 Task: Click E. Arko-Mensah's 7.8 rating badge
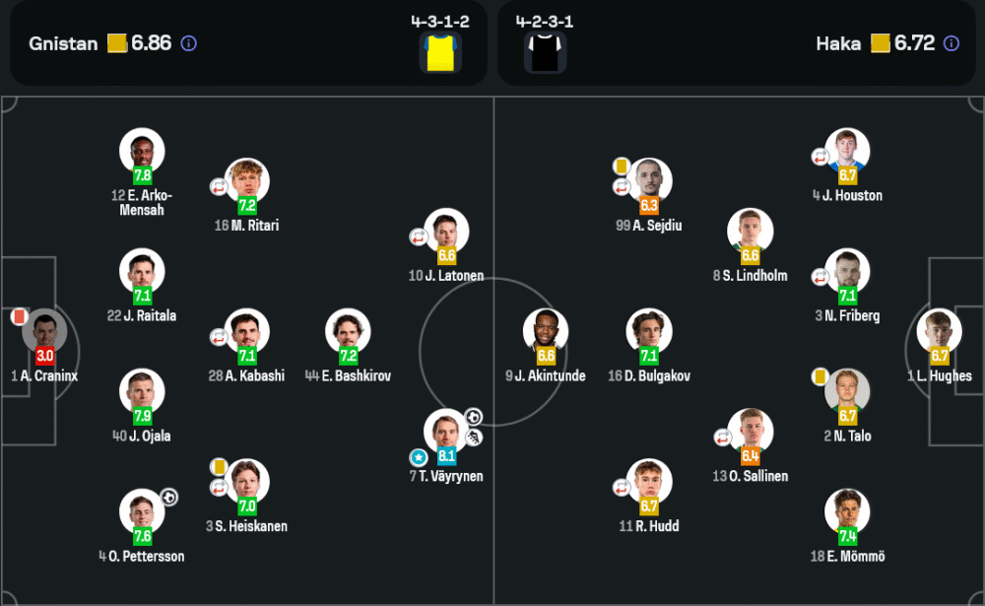tap(142, 176)
